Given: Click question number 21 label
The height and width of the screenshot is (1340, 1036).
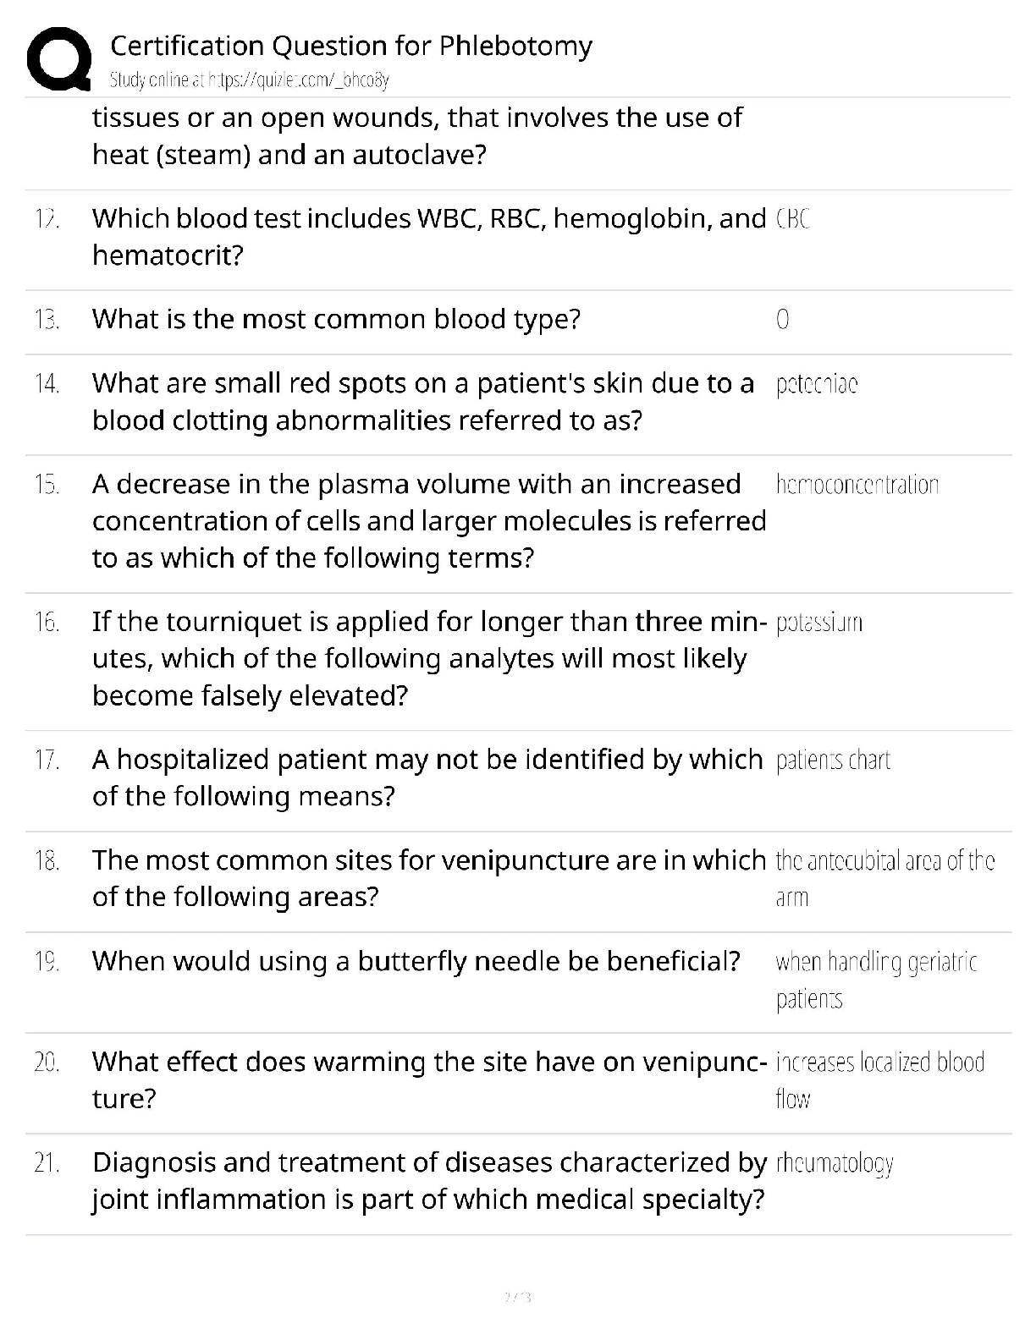Looking at the screenshot, I should tap(47, 1164).
